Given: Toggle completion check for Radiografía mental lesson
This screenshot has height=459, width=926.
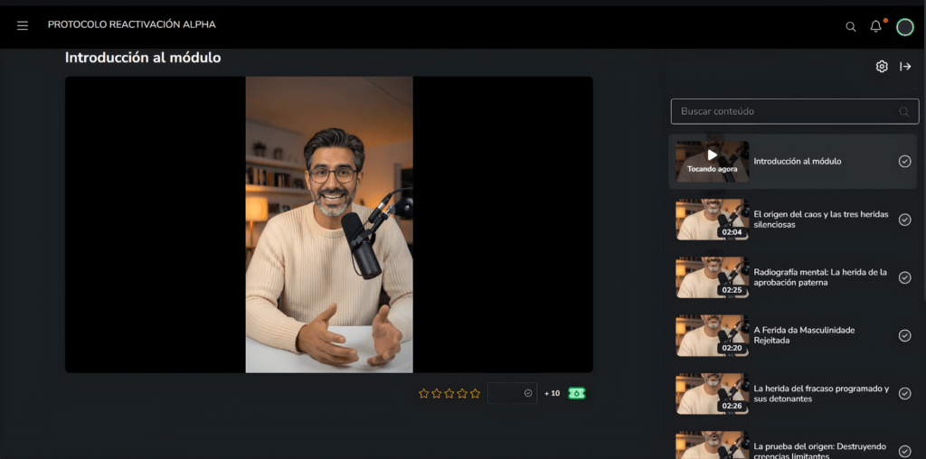Looking at the screenshot, I should tap(904, 277).
